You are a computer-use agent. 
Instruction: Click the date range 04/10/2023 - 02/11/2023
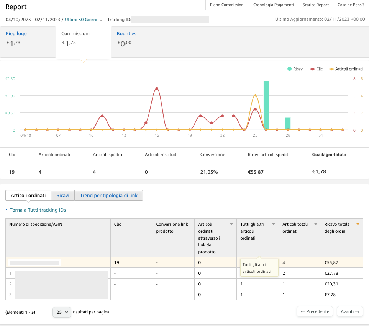(x=33, y=20)
